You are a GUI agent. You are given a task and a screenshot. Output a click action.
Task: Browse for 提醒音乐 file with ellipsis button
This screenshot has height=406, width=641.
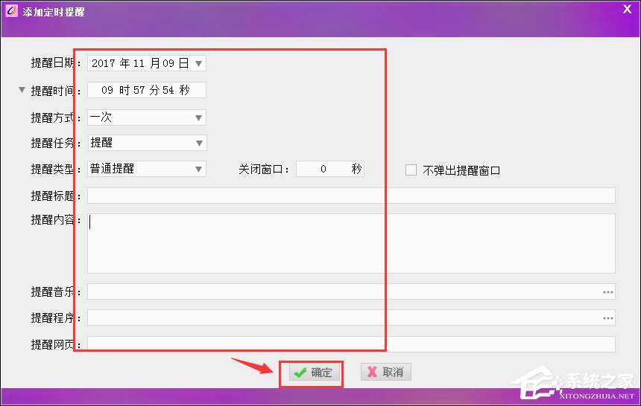[x=608, y=292]
